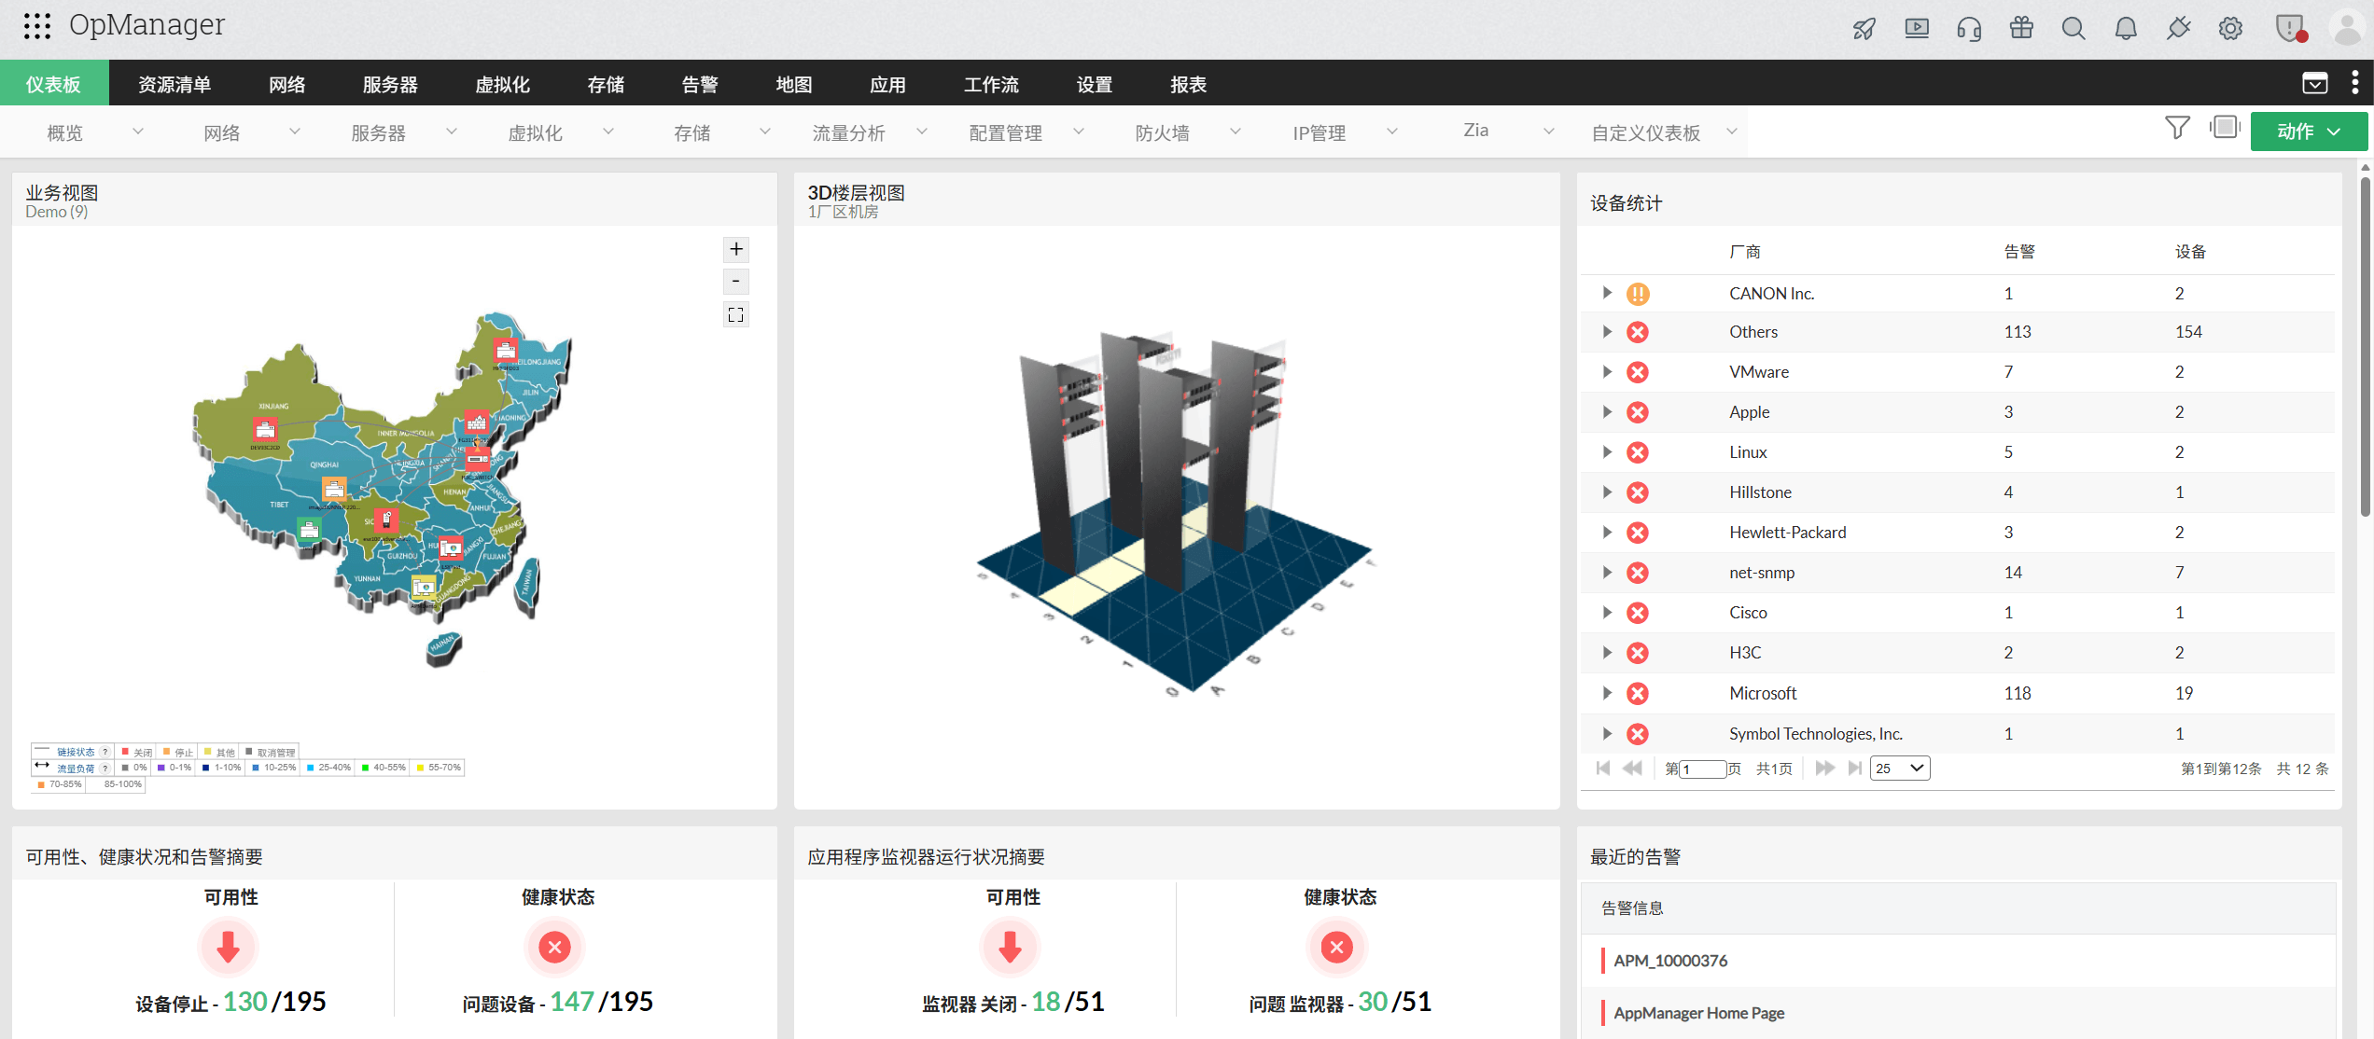The image size is (2374, 1039).
Task: Click the 18 monitors down count
Action: (x=1045, y=1002)
